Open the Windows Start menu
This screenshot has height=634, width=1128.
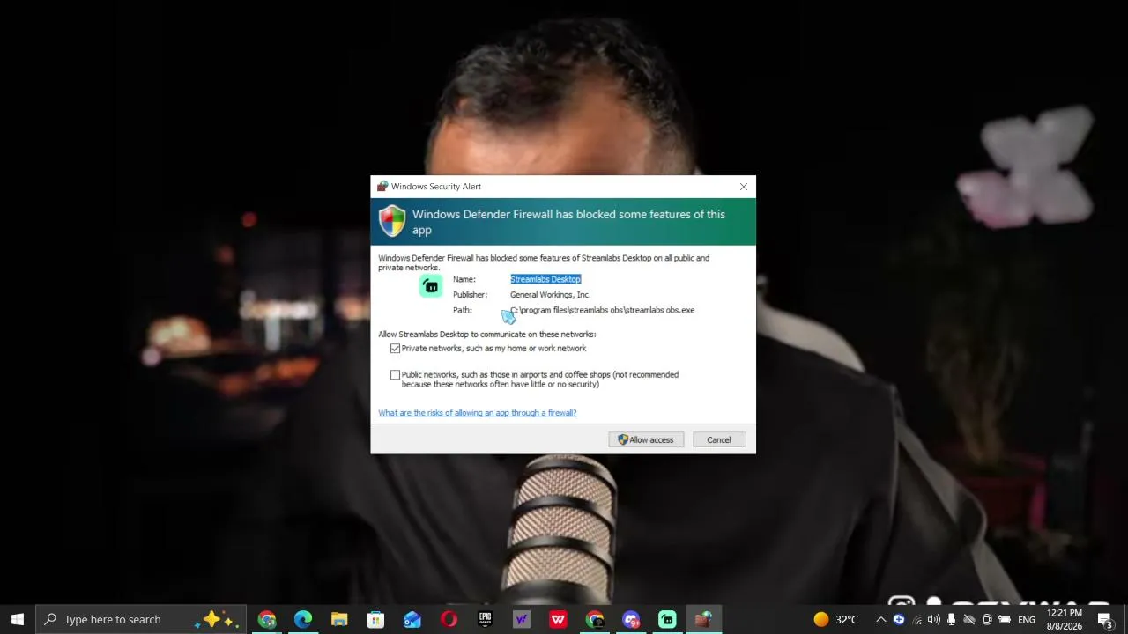[17, 619]
